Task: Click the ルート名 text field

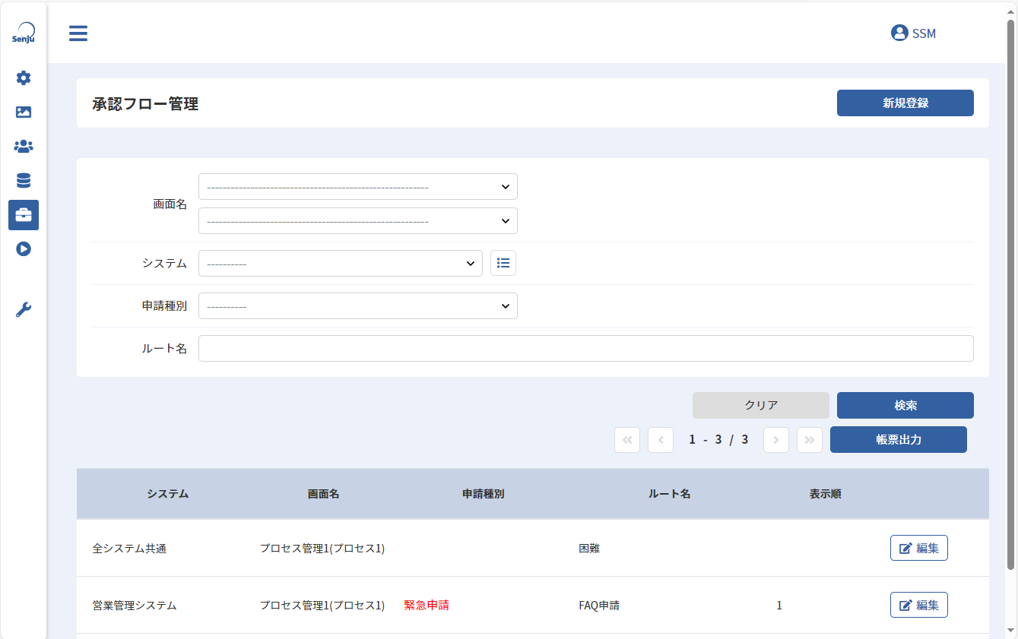Action: 586,349
